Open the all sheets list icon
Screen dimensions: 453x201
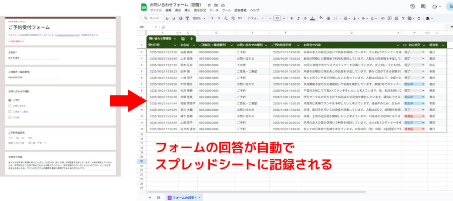pyautogui.click(x=158, y=197)
